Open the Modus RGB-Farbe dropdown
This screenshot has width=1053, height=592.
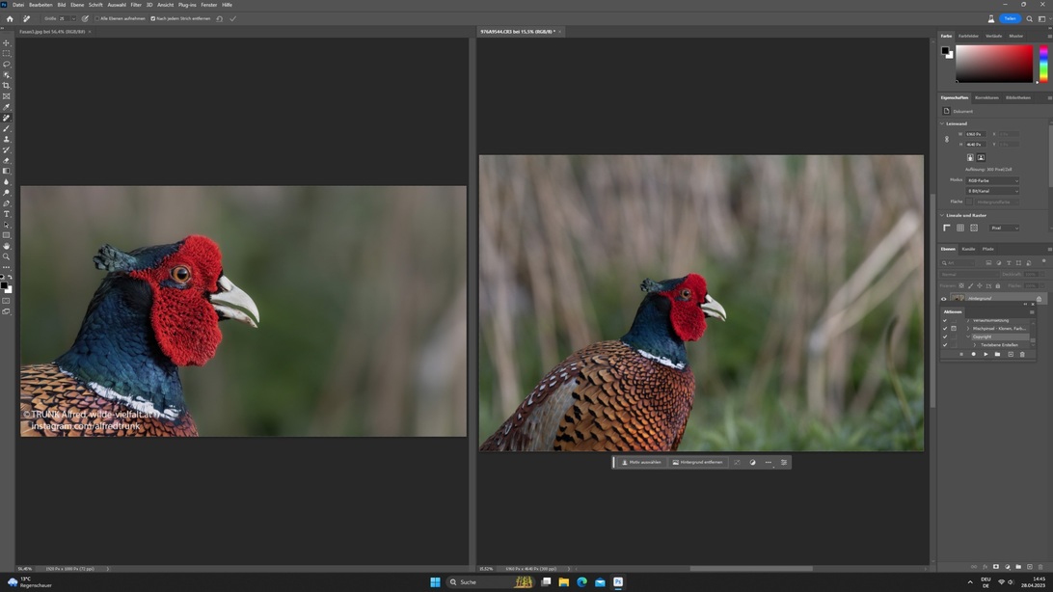click(992, 180)
